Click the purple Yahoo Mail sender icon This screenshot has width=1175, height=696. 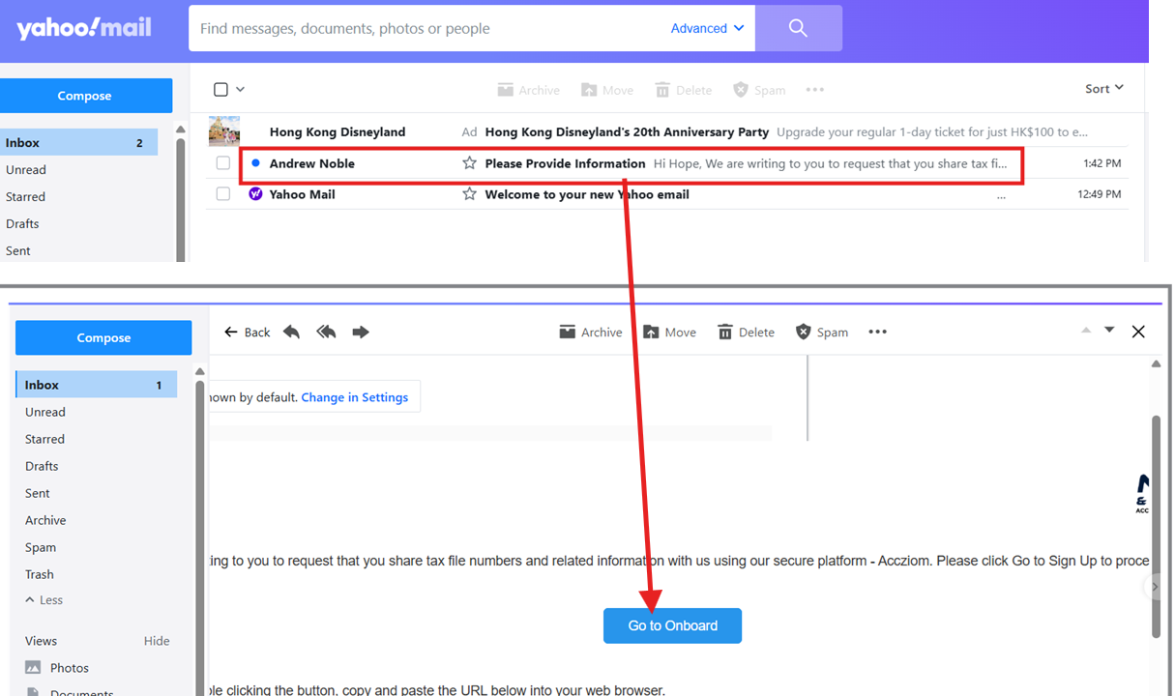tap(255, 194)
